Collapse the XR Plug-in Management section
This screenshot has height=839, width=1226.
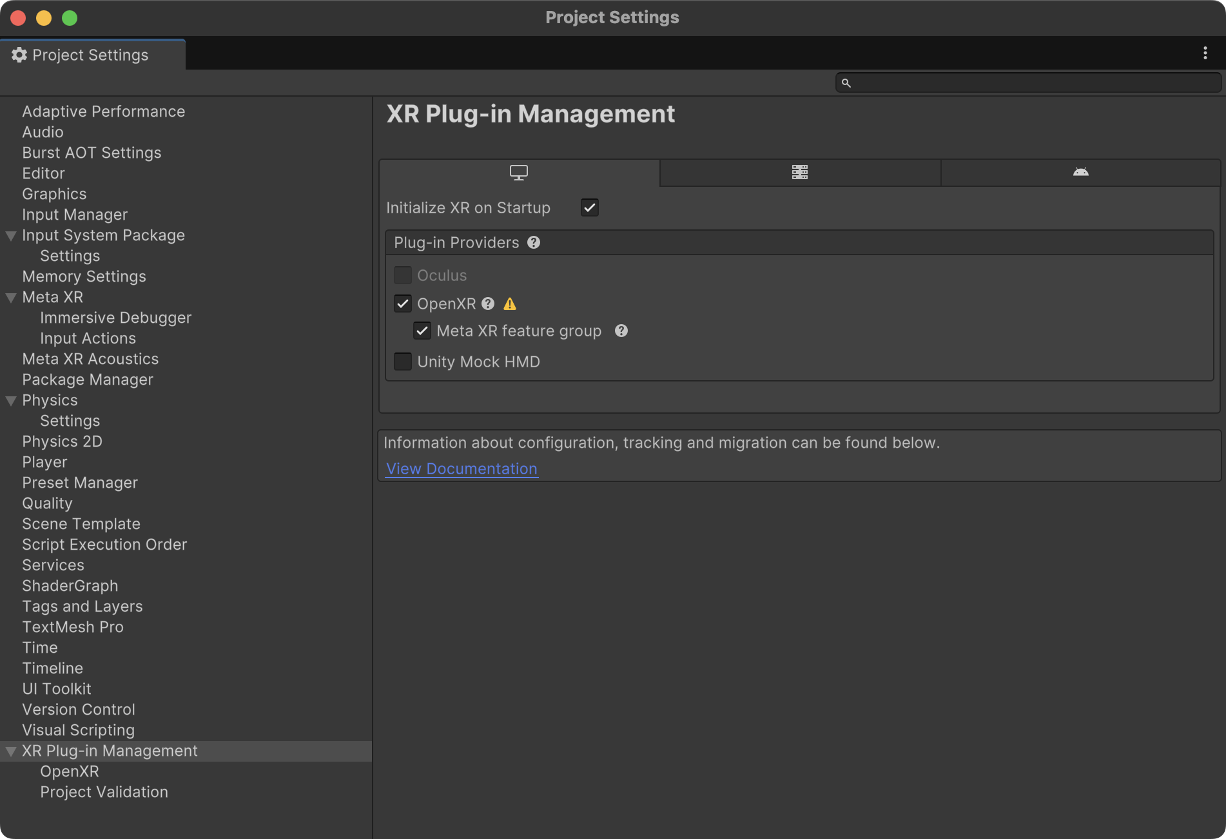[x=10, y=751]
